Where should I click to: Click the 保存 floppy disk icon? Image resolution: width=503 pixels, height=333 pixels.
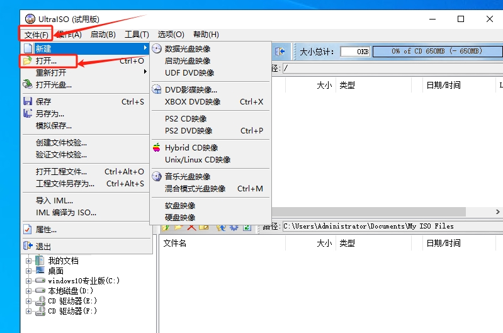pos(28,101)
